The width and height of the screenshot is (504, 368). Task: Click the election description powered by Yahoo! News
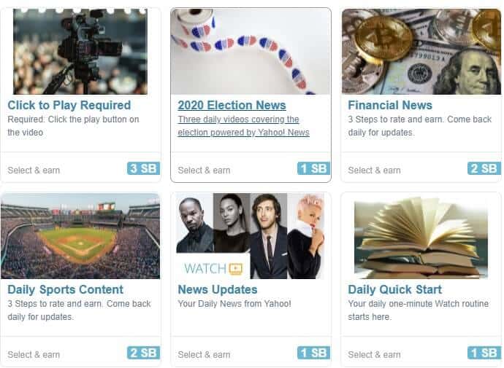(243, 125)
